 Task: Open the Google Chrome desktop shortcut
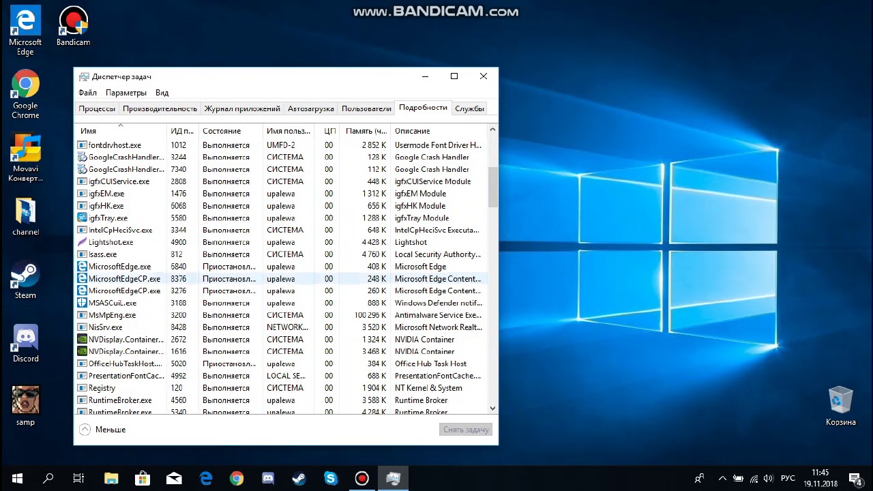(25, 94)
